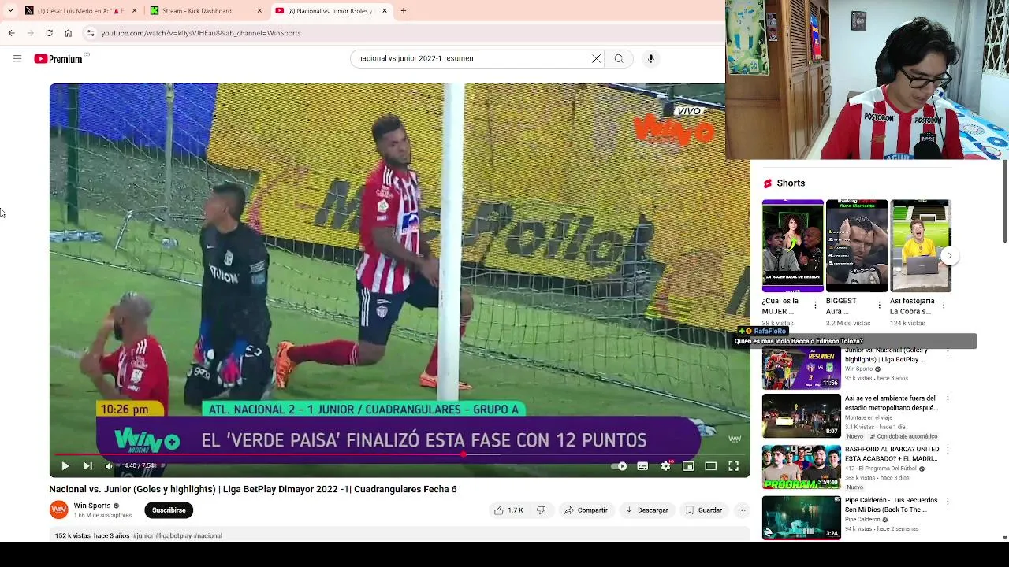Screen dimensions: 1009x567
Task: Skip to next video in player
Action: (87, 466)
